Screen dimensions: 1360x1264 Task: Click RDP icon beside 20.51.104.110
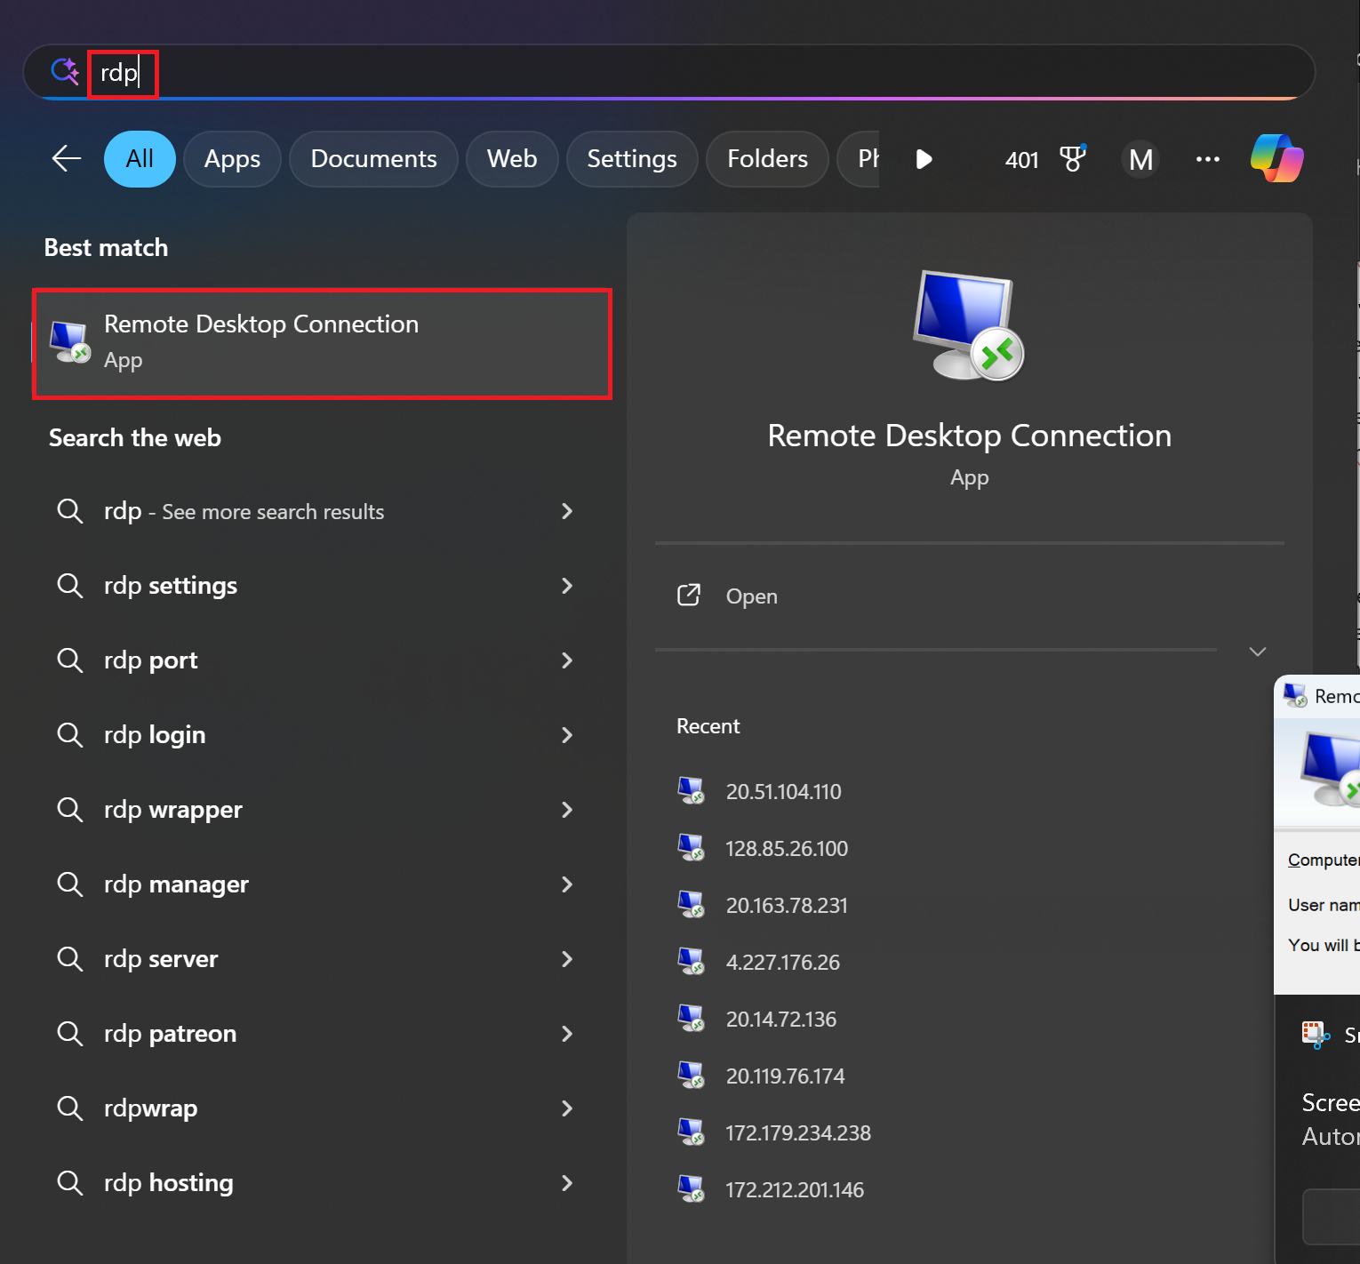pos(691,790)
